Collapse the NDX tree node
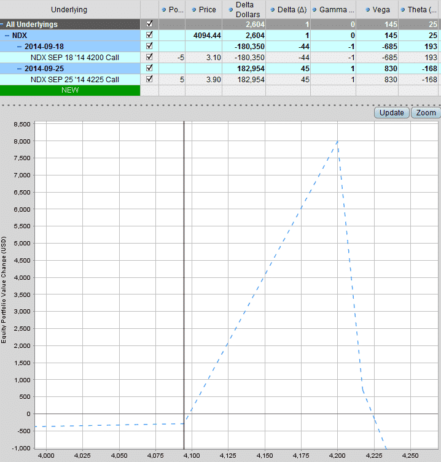The image size is (441, 462). click(7, 36)
